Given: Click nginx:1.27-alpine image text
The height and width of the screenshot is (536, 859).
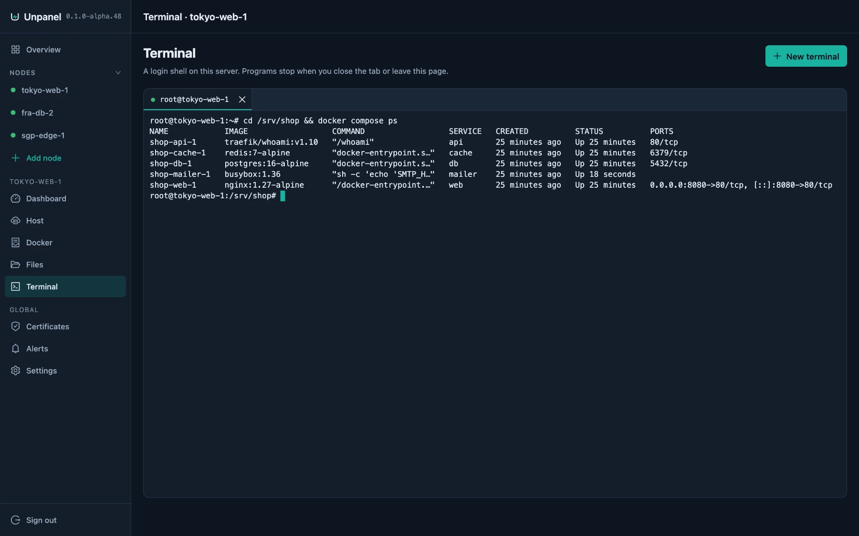Looking at the screenshot, I should pos(264,185).
